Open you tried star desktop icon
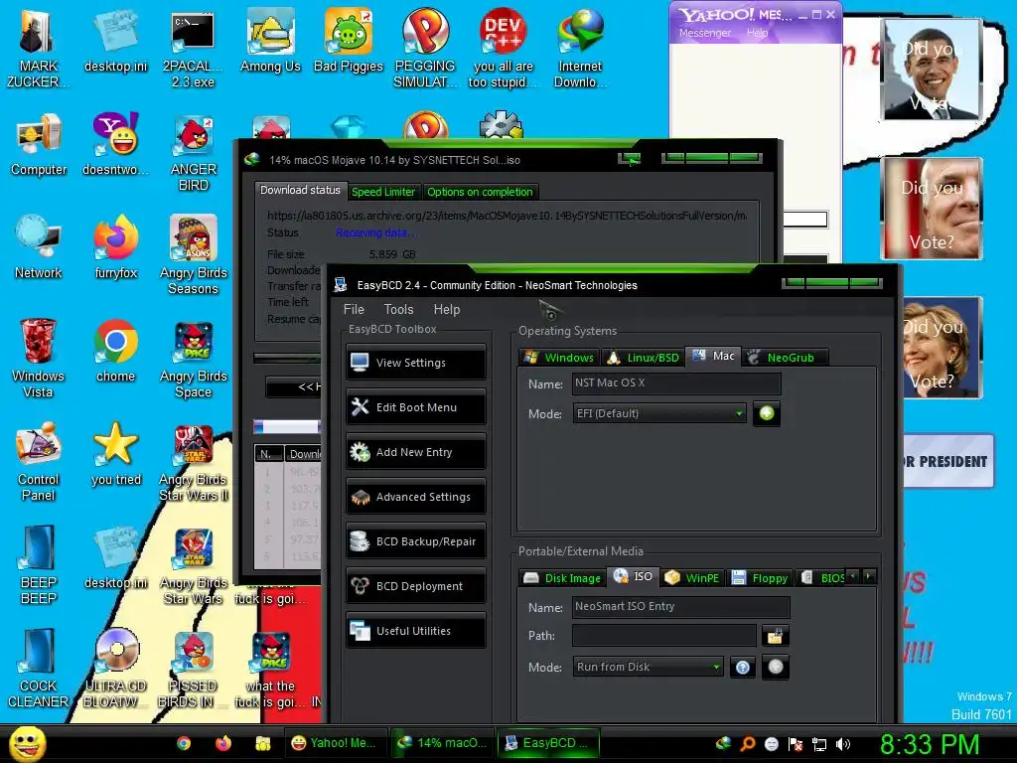This screenshot has width=1017, height=763. coord(115,453)
